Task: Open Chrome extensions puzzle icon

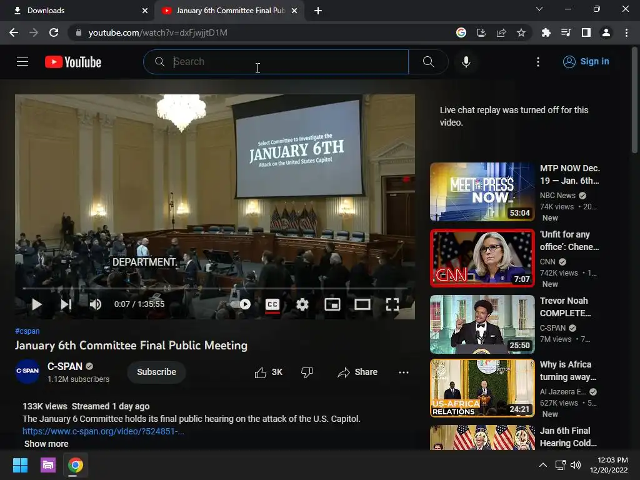Action: (x=546, y=32)
